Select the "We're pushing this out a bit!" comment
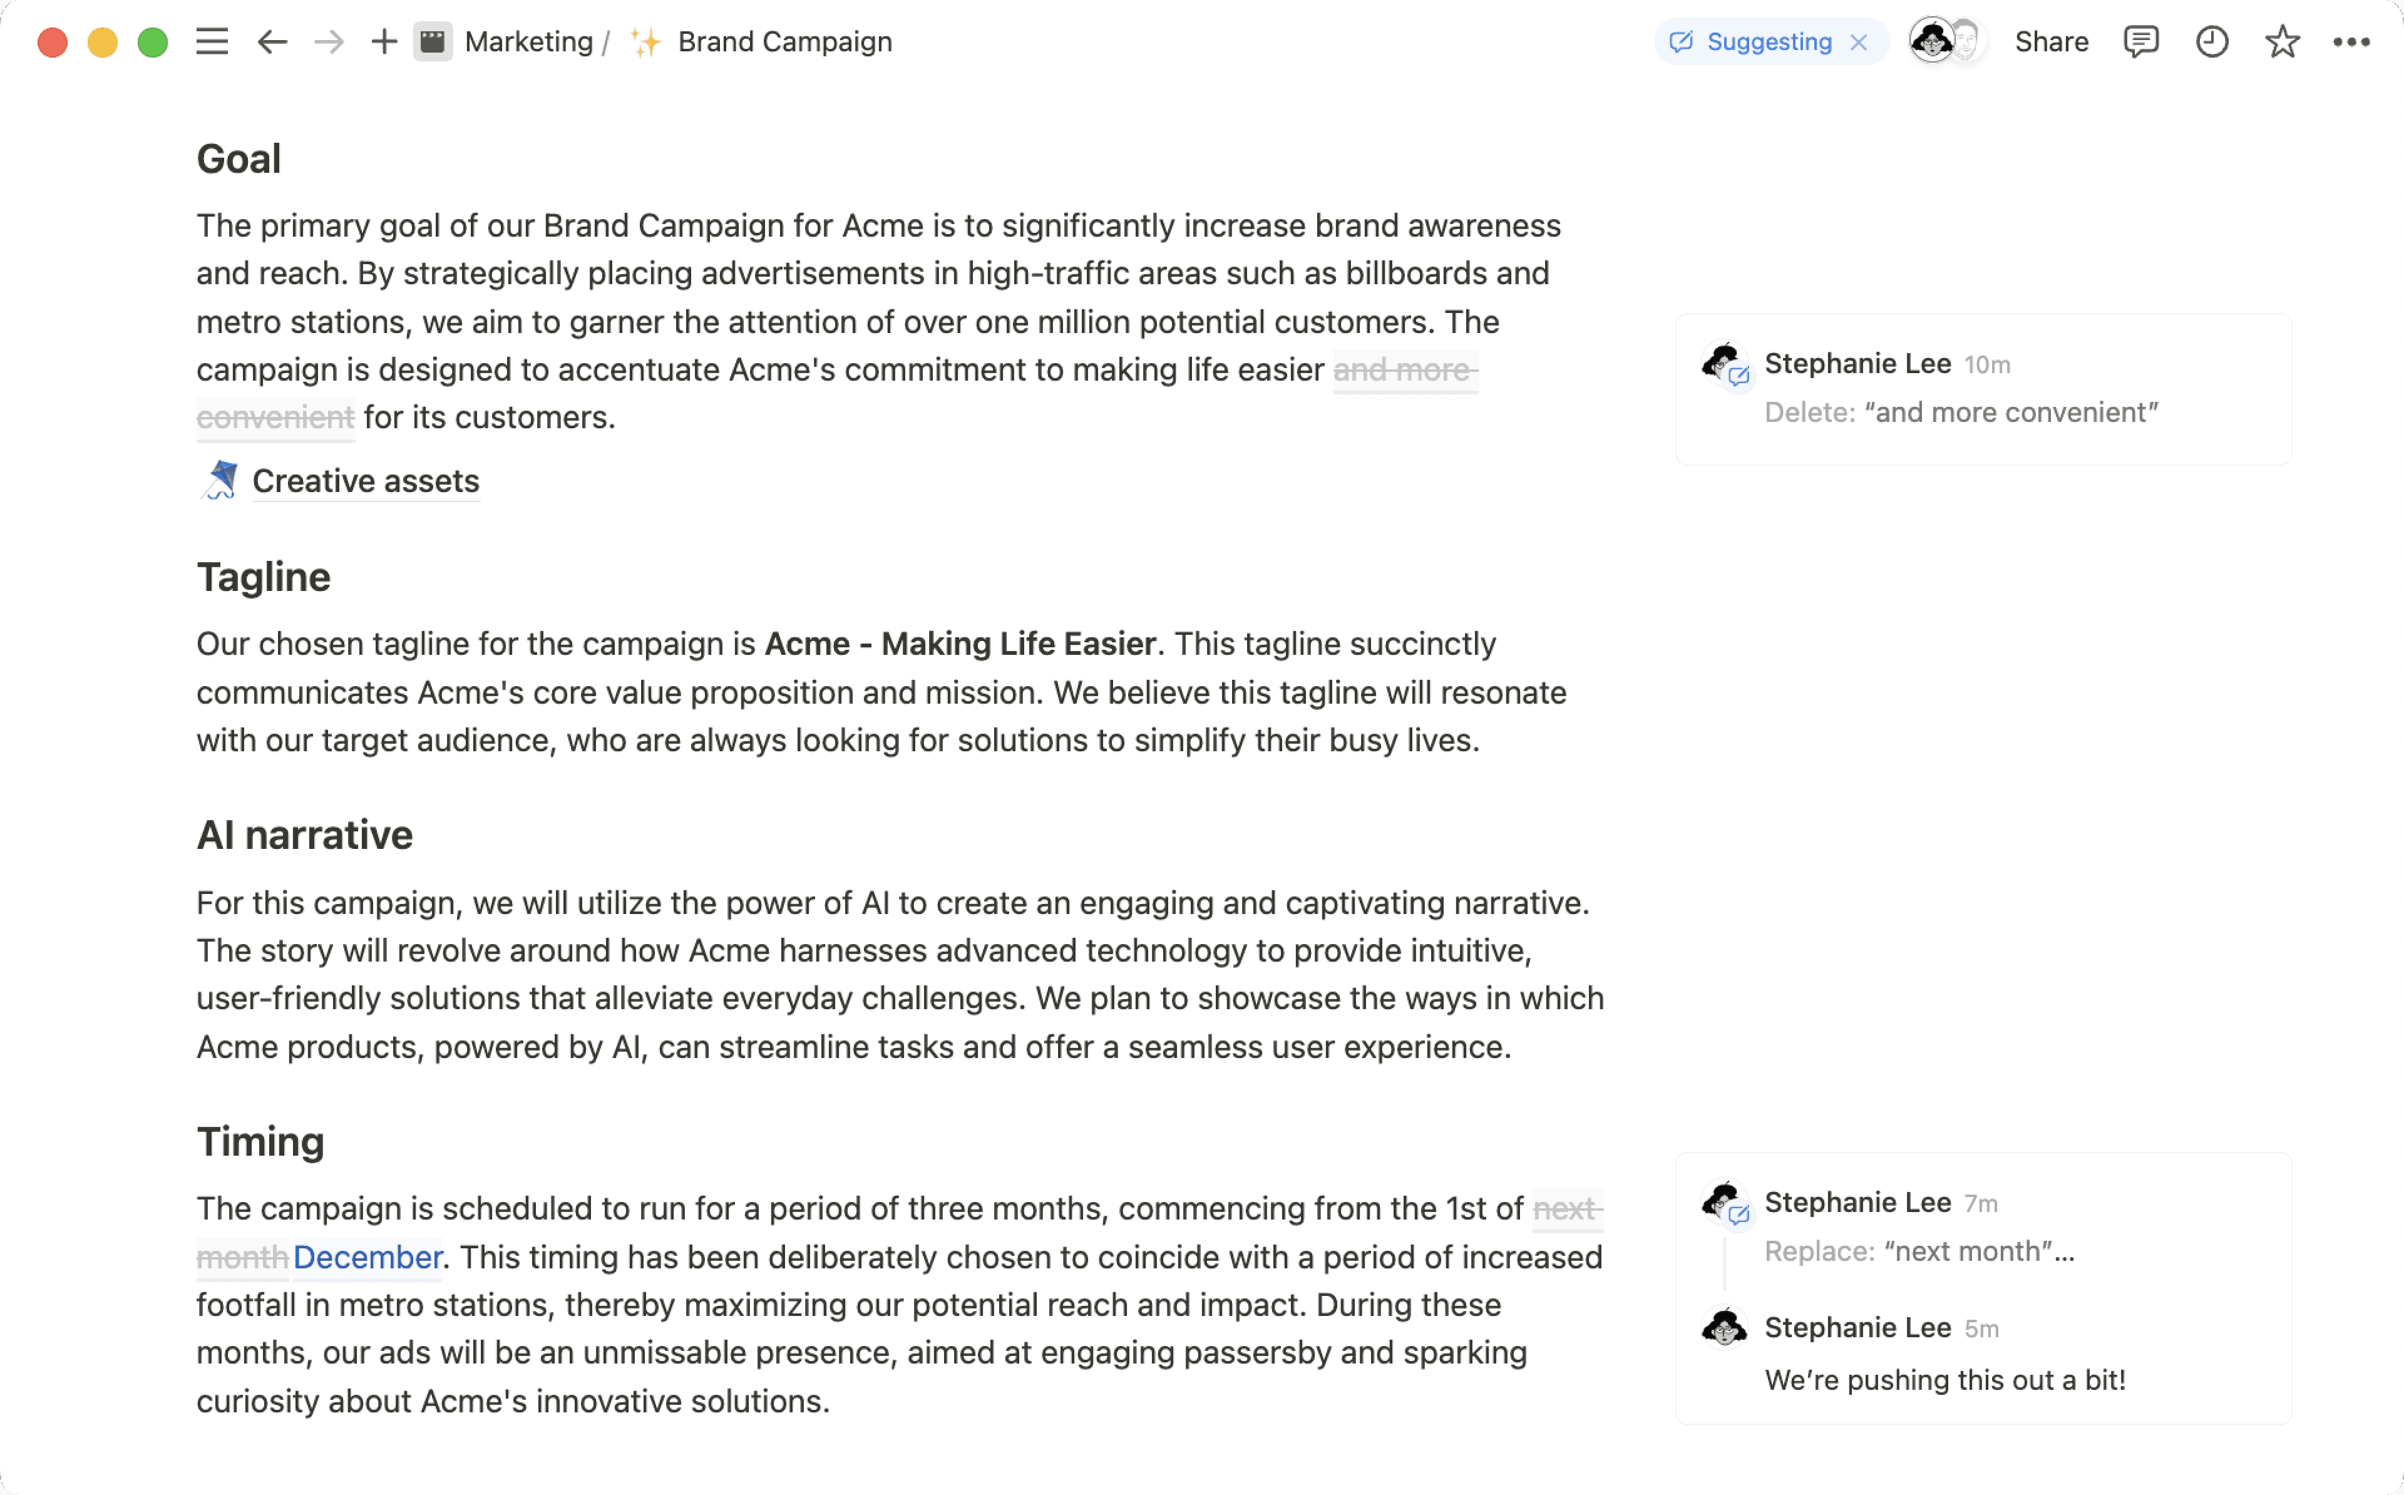Image resolution: width=2404 pixels, height=1495 pixels. pyautogui.click(x=1944, y=1379)
